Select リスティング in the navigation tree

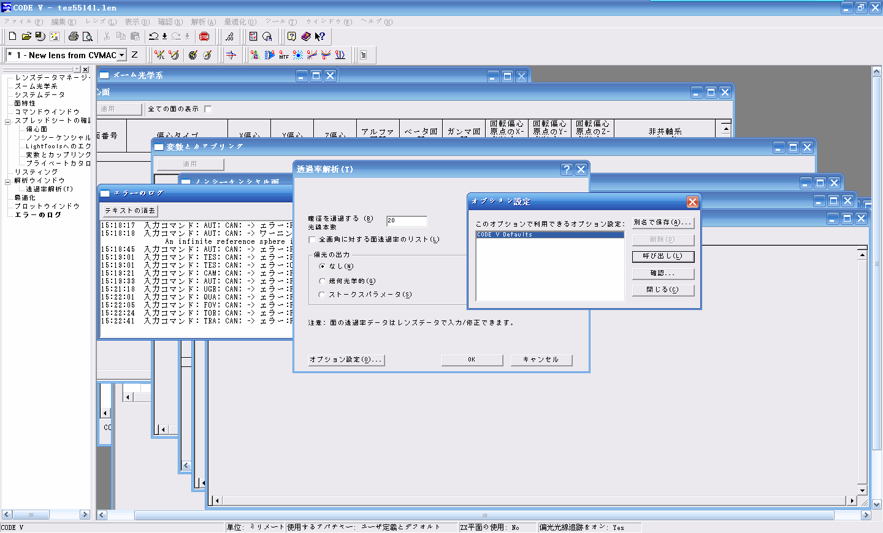coord(36,172)
